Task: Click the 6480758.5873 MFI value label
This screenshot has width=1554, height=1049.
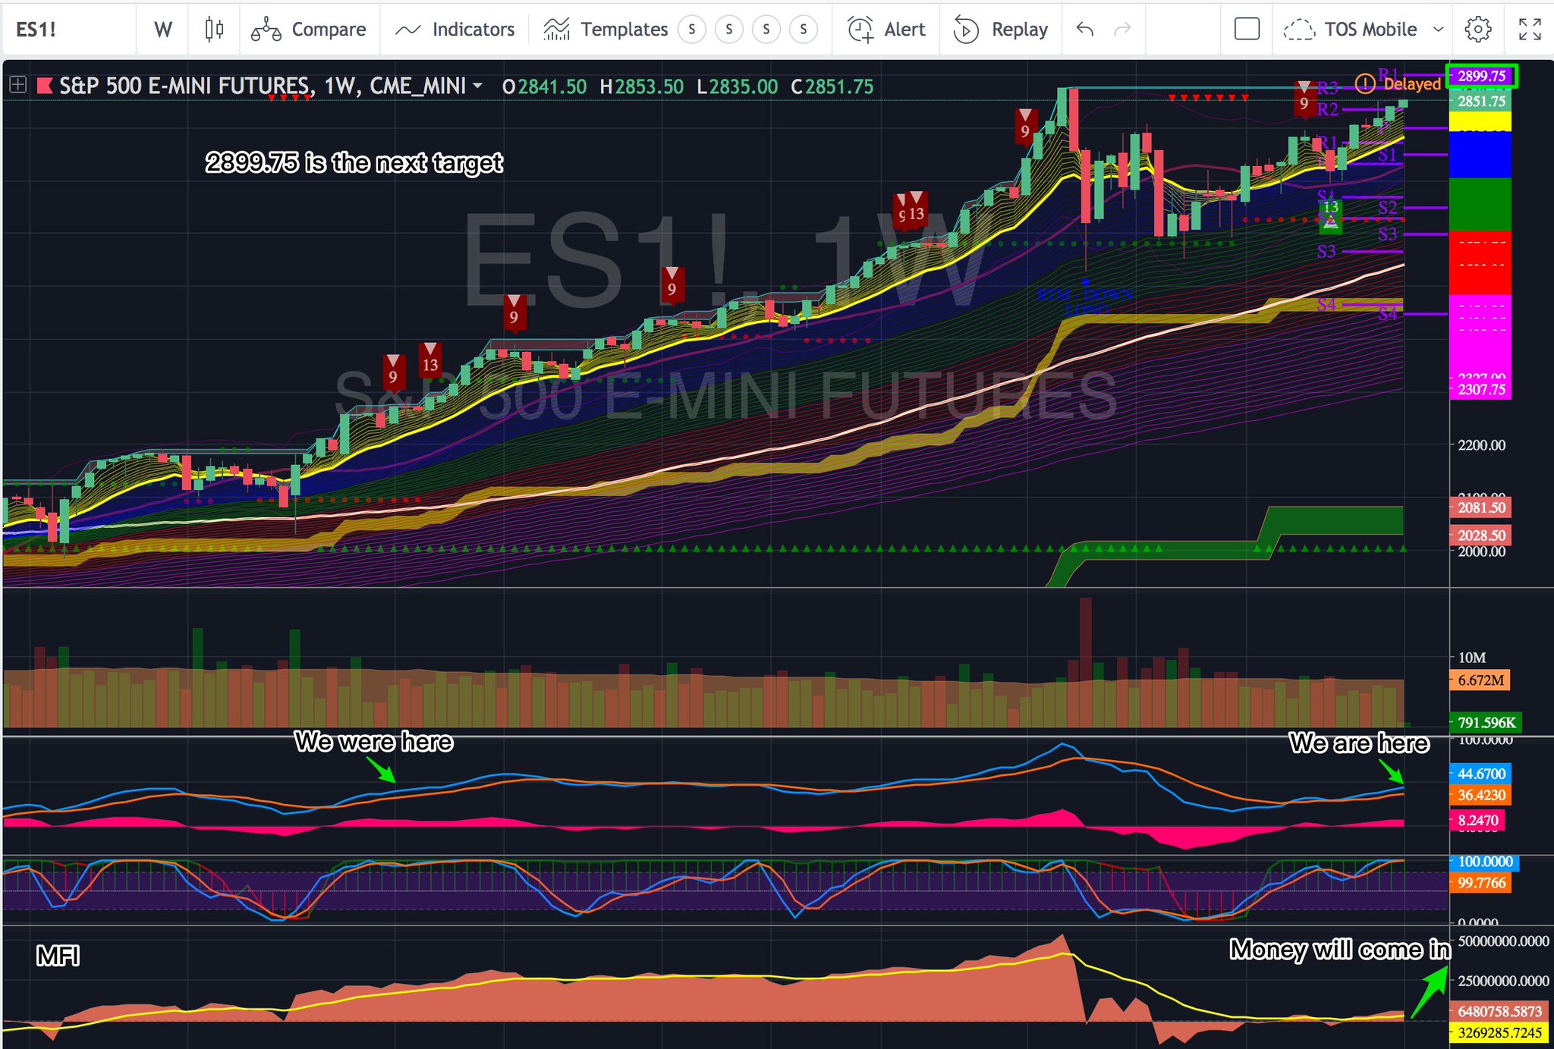Action: 1499,1011
